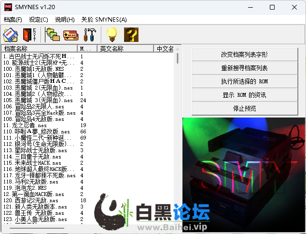Click the 显示 ROM 的资讯 button
The image size is (306, 234).
click(245, 95)
